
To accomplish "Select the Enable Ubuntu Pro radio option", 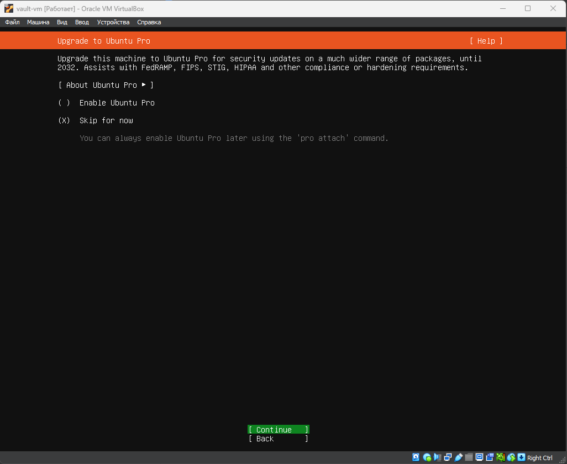I will coord(106,103).
